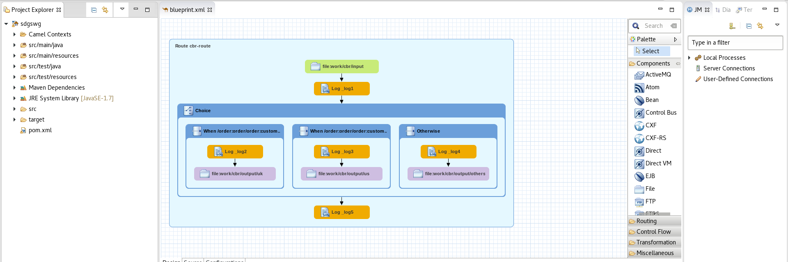Expand Maven Dependencies node
The image size is (788, 262).
(14, 88)
